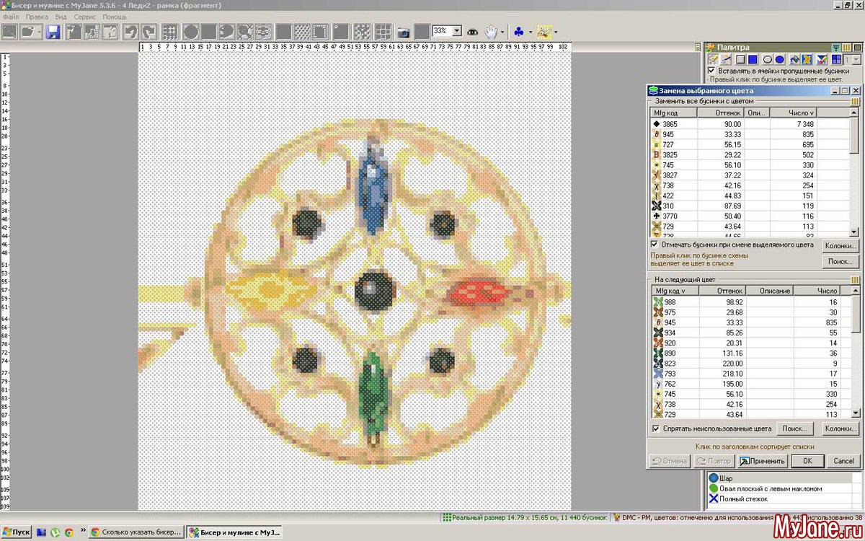Image resolution: width=865 pixels, height=541 pixels.
Task: Select the hand pan tool
Action: click(x=492, y=32)
